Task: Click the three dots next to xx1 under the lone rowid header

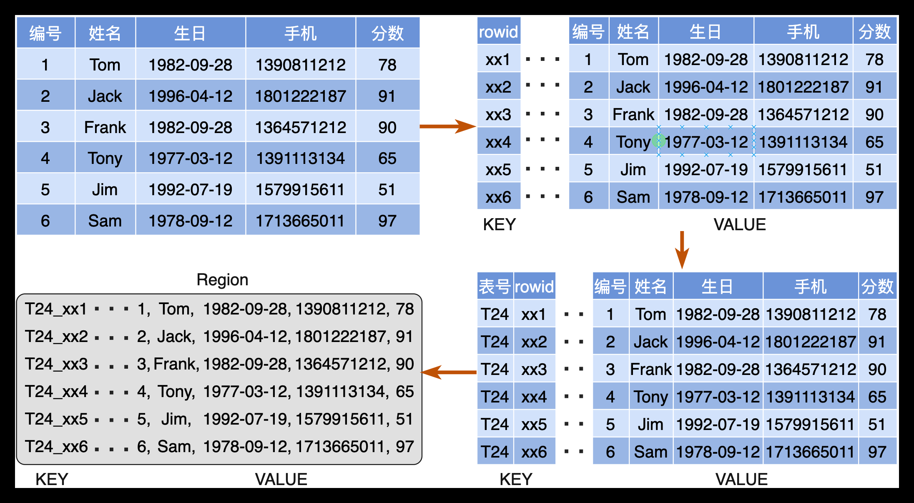Action: click(542, 59)
